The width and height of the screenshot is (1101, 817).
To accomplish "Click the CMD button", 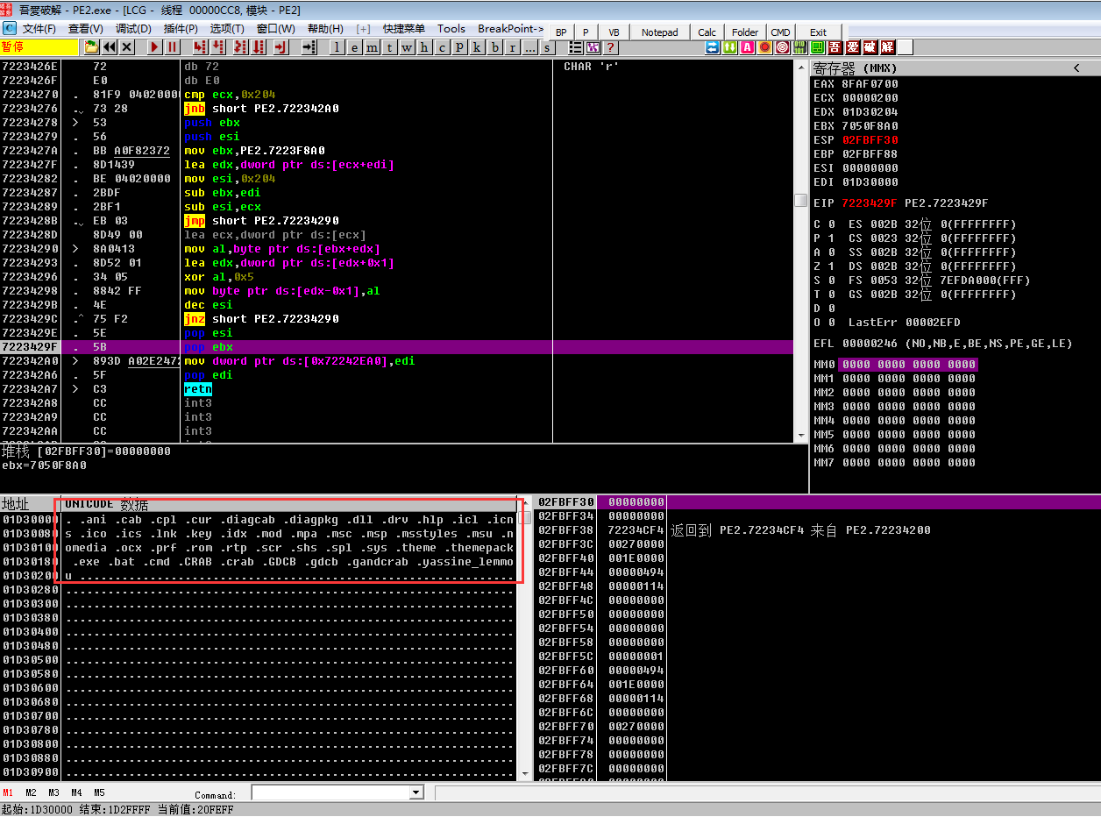I will (x=781, y=32).
